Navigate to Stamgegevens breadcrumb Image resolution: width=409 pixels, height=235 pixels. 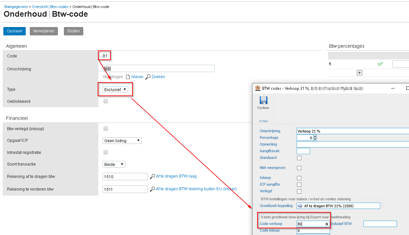(16, 7)
